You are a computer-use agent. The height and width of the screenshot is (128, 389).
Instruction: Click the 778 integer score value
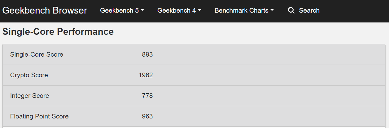(147, 96)
